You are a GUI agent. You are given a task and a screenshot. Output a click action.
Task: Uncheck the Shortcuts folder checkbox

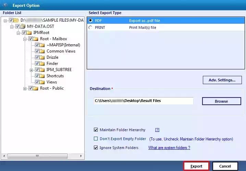point(37,76)
